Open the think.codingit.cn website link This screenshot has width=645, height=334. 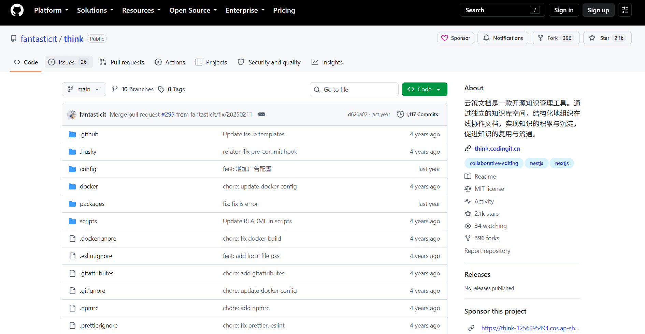pyautogui.click(x=497, y=149)
